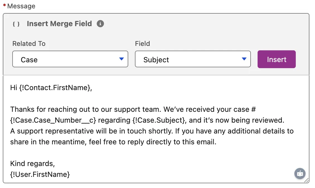Viewport: 315px width, 188px height.
Task: Click the Message field label
Action: point(21,6)
